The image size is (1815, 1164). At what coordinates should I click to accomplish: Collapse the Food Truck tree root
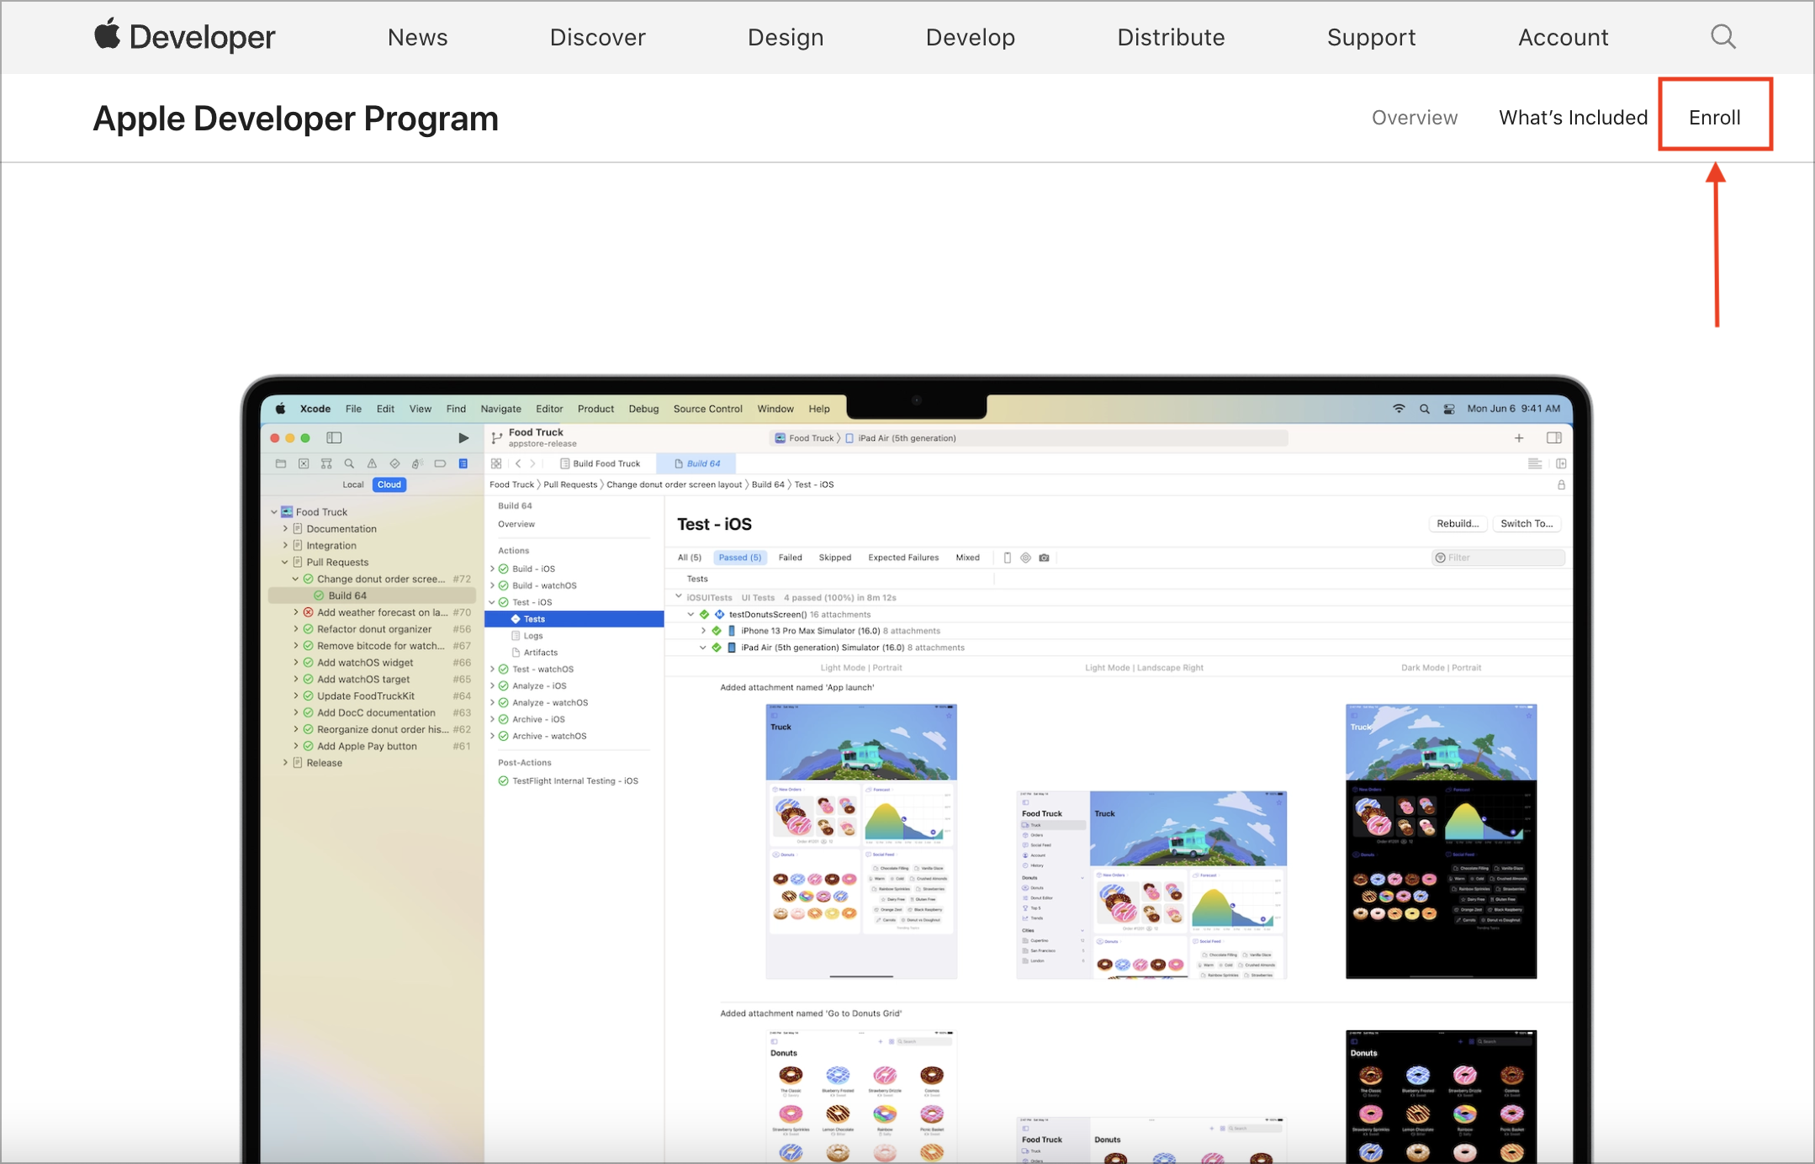coord(274,511)
